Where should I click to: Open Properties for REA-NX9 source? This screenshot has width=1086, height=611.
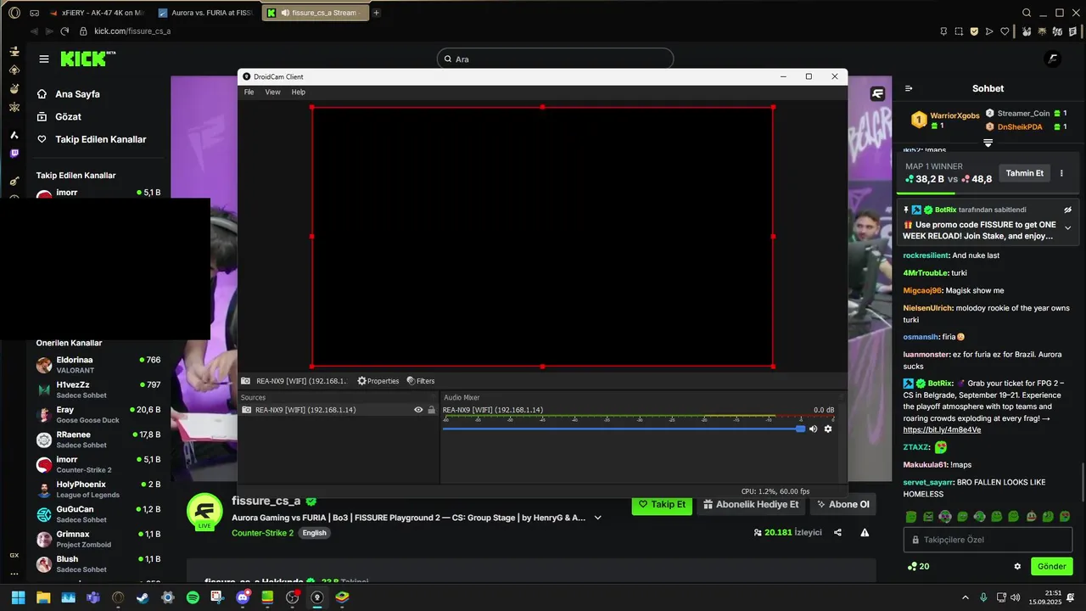[378, 381]
